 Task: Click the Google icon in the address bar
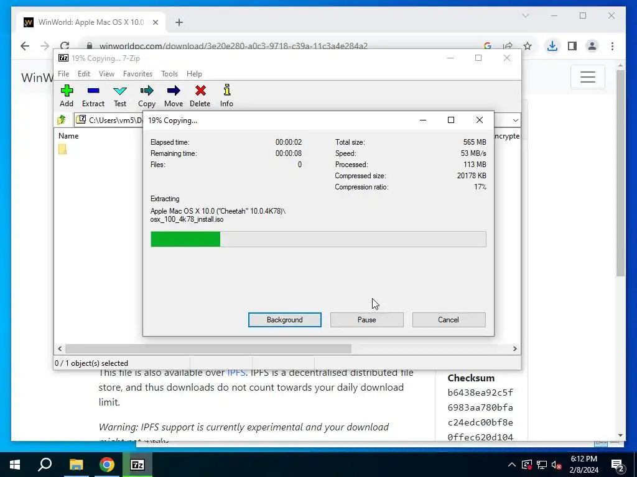point(488,46)
